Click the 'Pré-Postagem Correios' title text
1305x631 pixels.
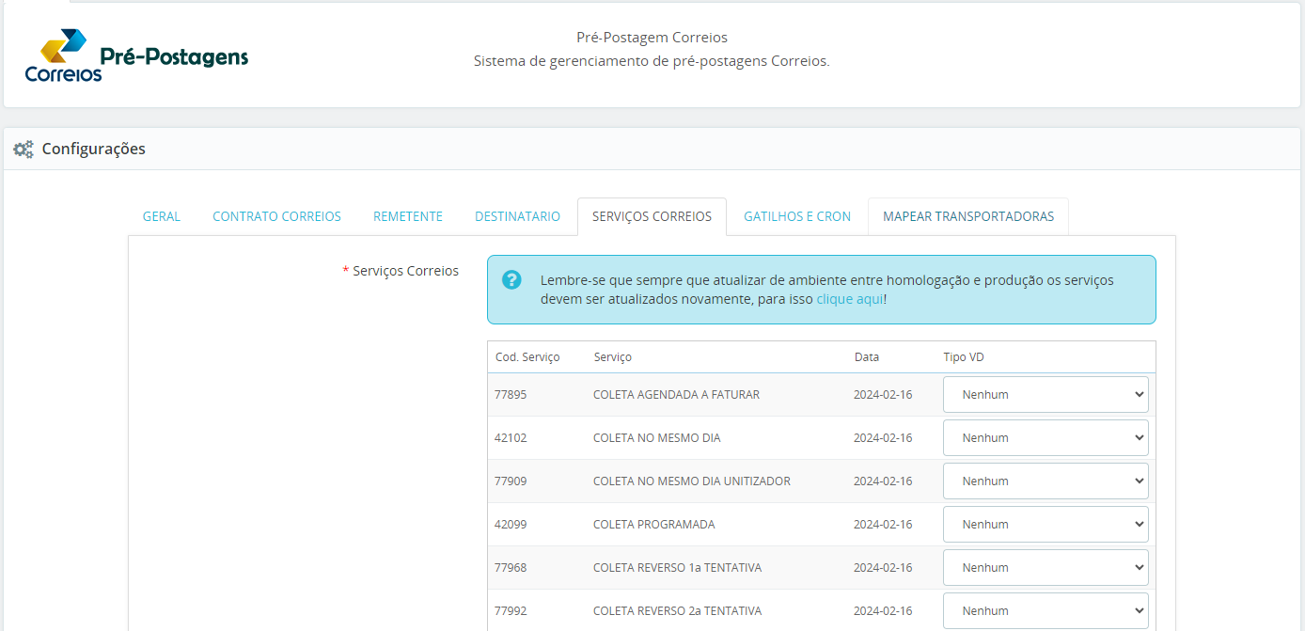pyautogui.click(x=652, y=38)
